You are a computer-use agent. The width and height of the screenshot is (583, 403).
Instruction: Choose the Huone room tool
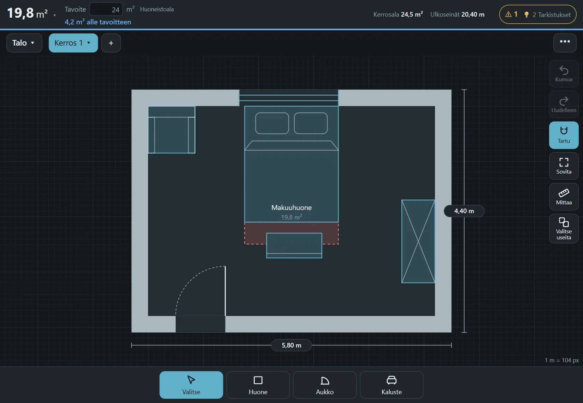(258, 385)
